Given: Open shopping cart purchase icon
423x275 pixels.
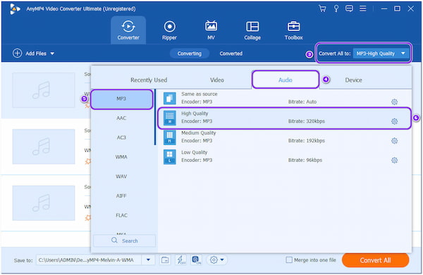Looking at the screenshot, I should click(x=322, y=8).
